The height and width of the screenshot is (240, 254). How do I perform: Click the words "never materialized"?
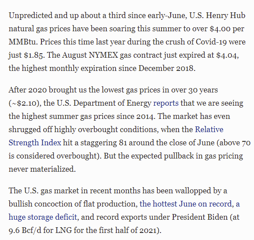point(41,170)
